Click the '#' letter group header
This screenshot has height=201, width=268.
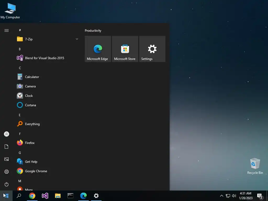(20, 30)
